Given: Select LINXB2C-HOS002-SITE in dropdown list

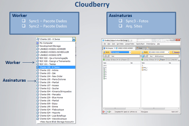Looking at the screenshot, I should (56, 55).
